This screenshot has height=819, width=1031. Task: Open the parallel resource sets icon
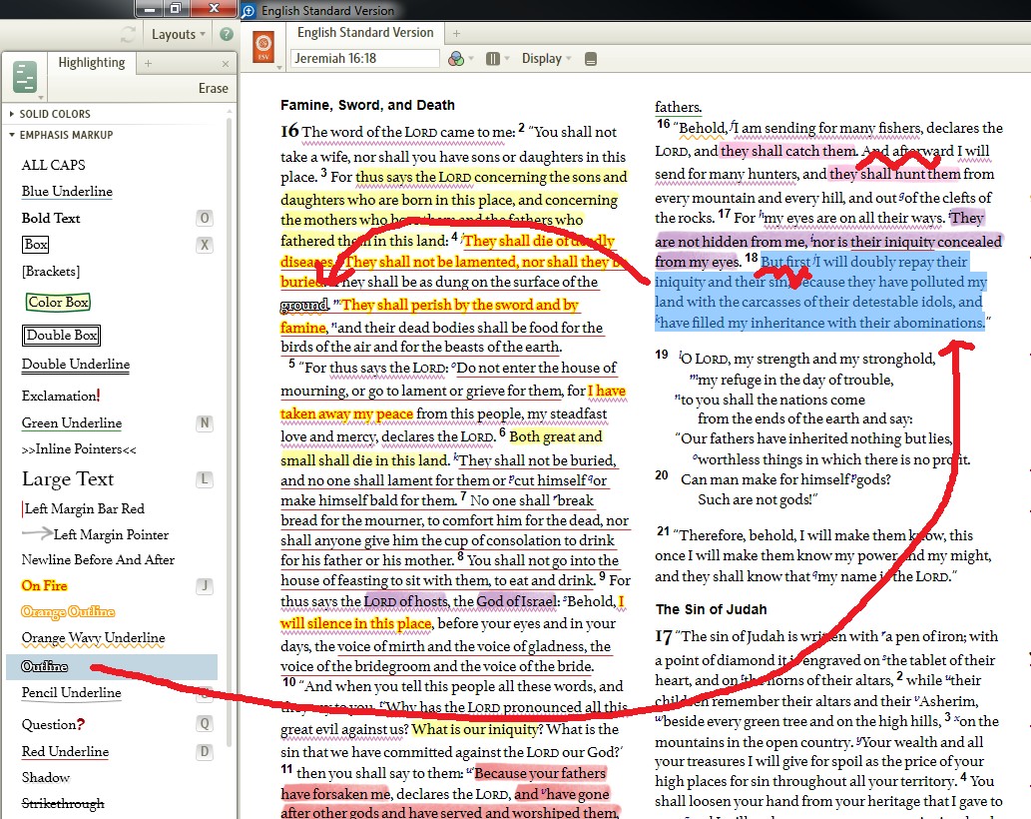click(492, 59)
